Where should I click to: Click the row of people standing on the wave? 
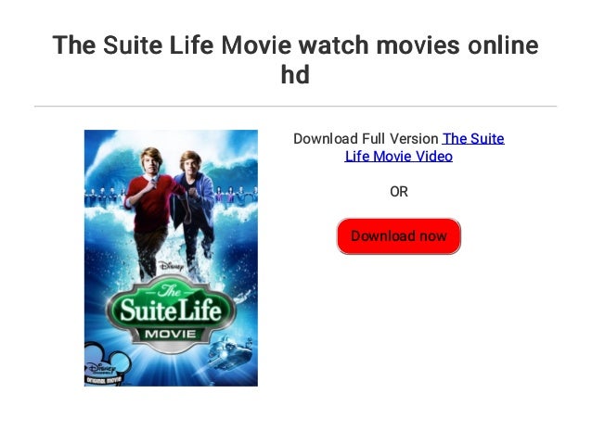(x=171, y=196)
